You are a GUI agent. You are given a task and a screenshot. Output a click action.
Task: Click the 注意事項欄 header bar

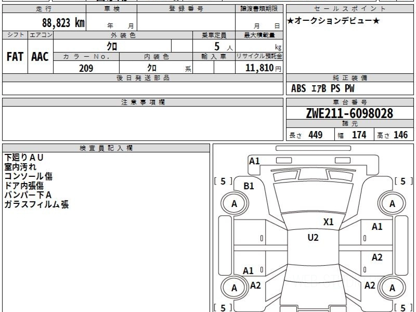pyautogui.click(x=142, y=102)
